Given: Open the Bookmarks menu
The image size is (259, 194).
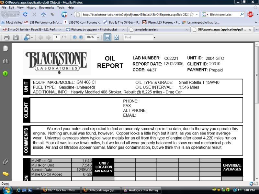Looking at the screenshot, I should click(47, 7).
